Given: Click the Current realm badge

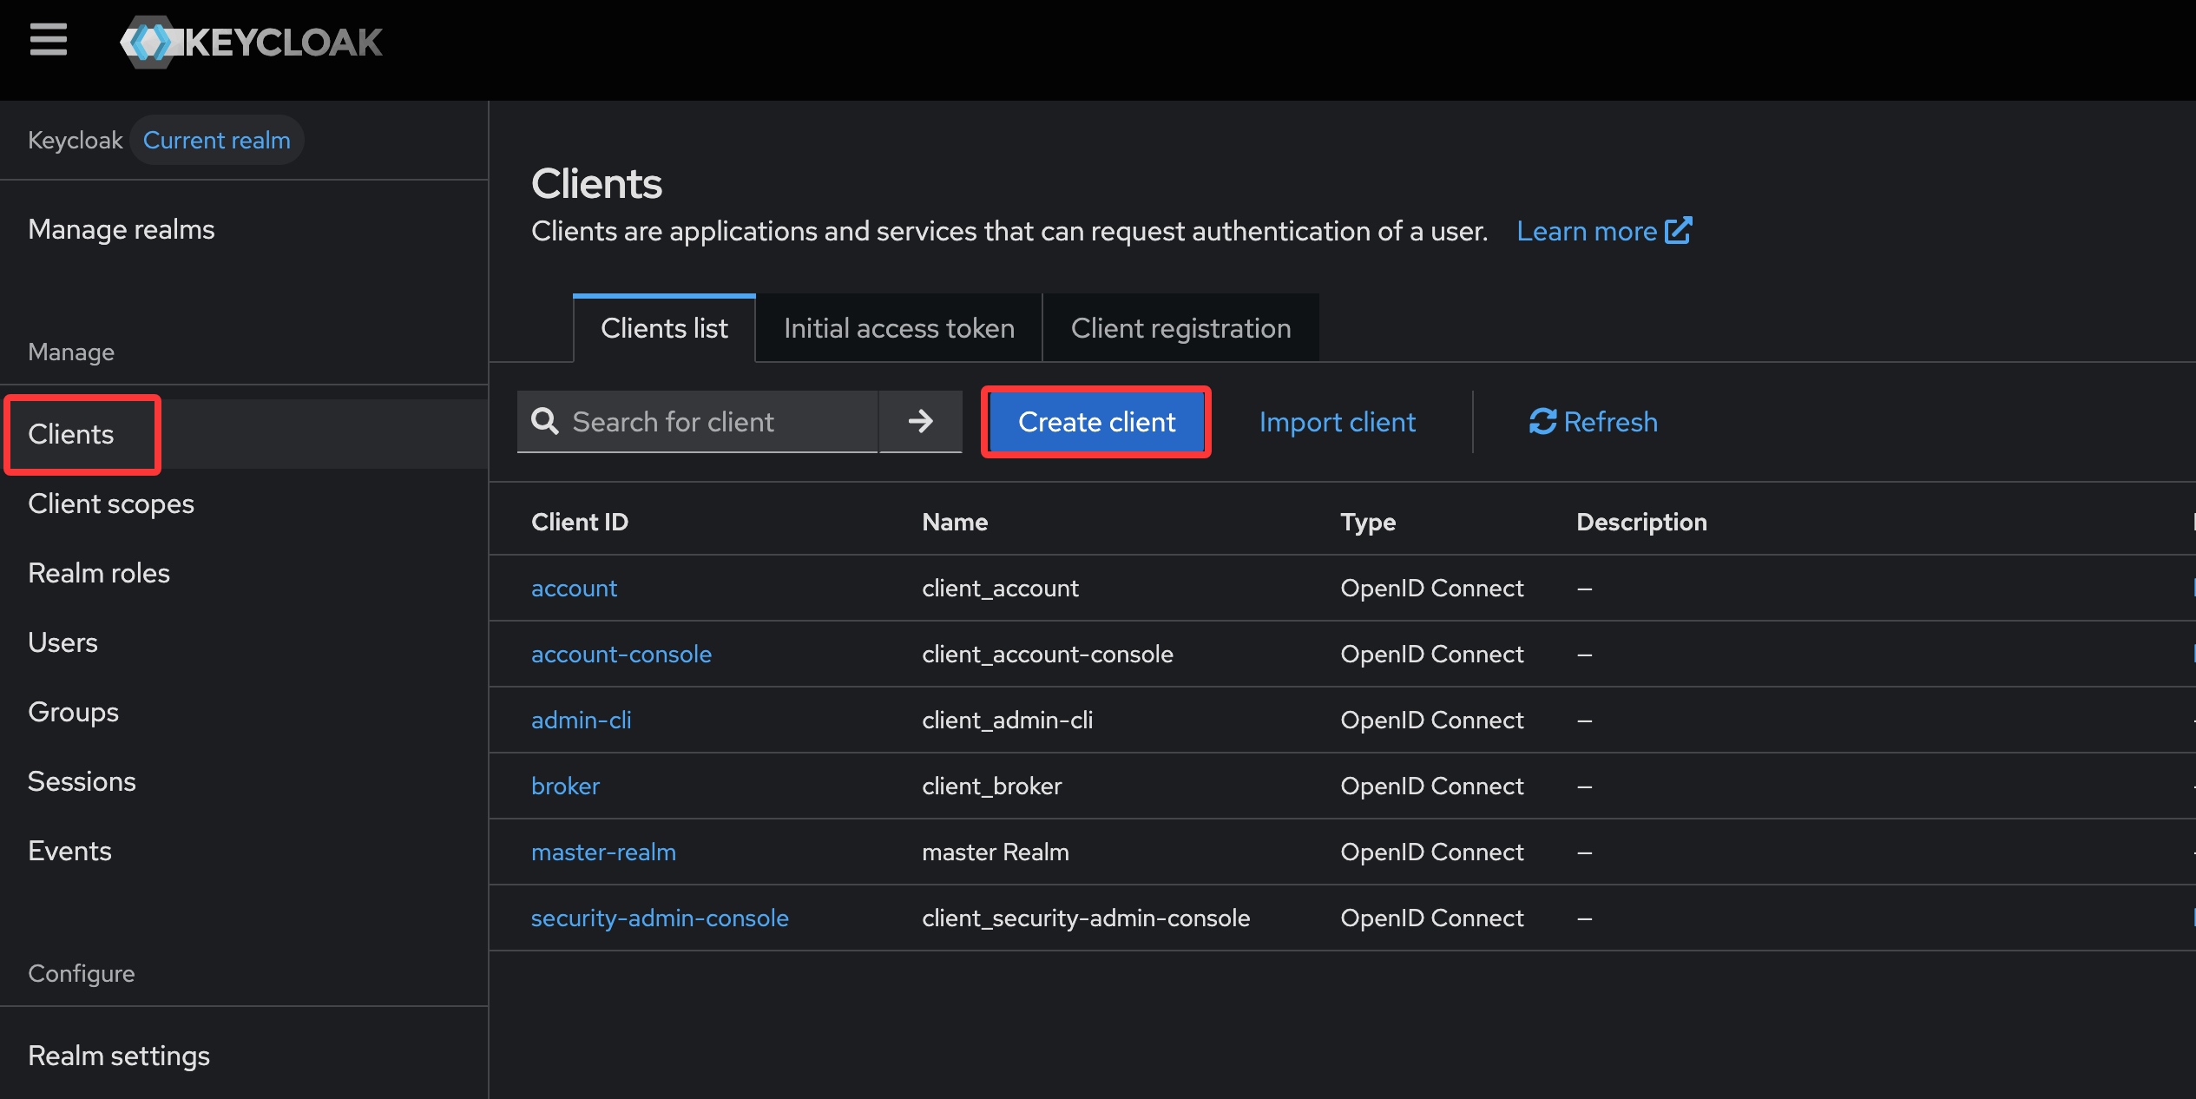Looking at the screenshot, I should tap(217, 140).
